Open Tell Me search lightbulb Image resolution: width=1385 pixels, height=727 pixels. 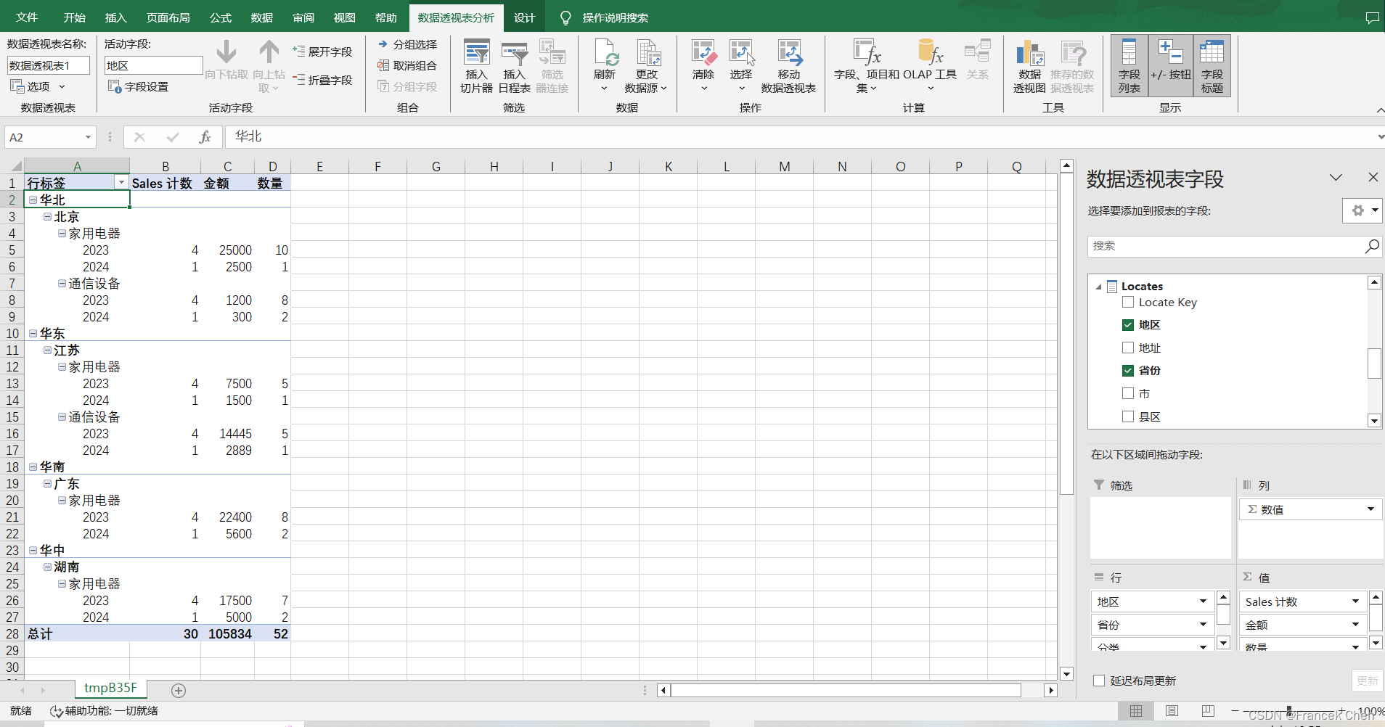pyautogui.click(x=566, y=17)
